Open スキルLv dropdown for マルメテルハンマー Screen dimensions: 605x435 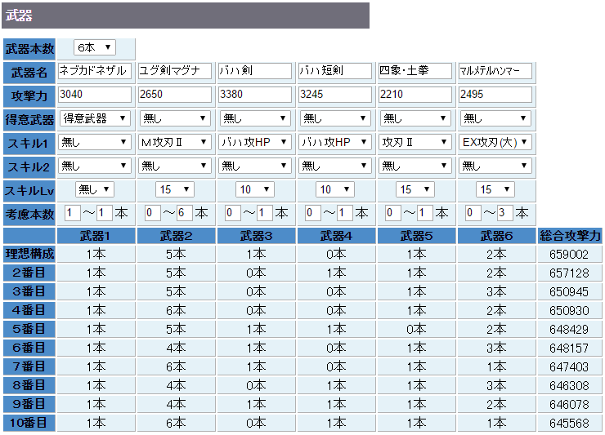coord(495,189)
